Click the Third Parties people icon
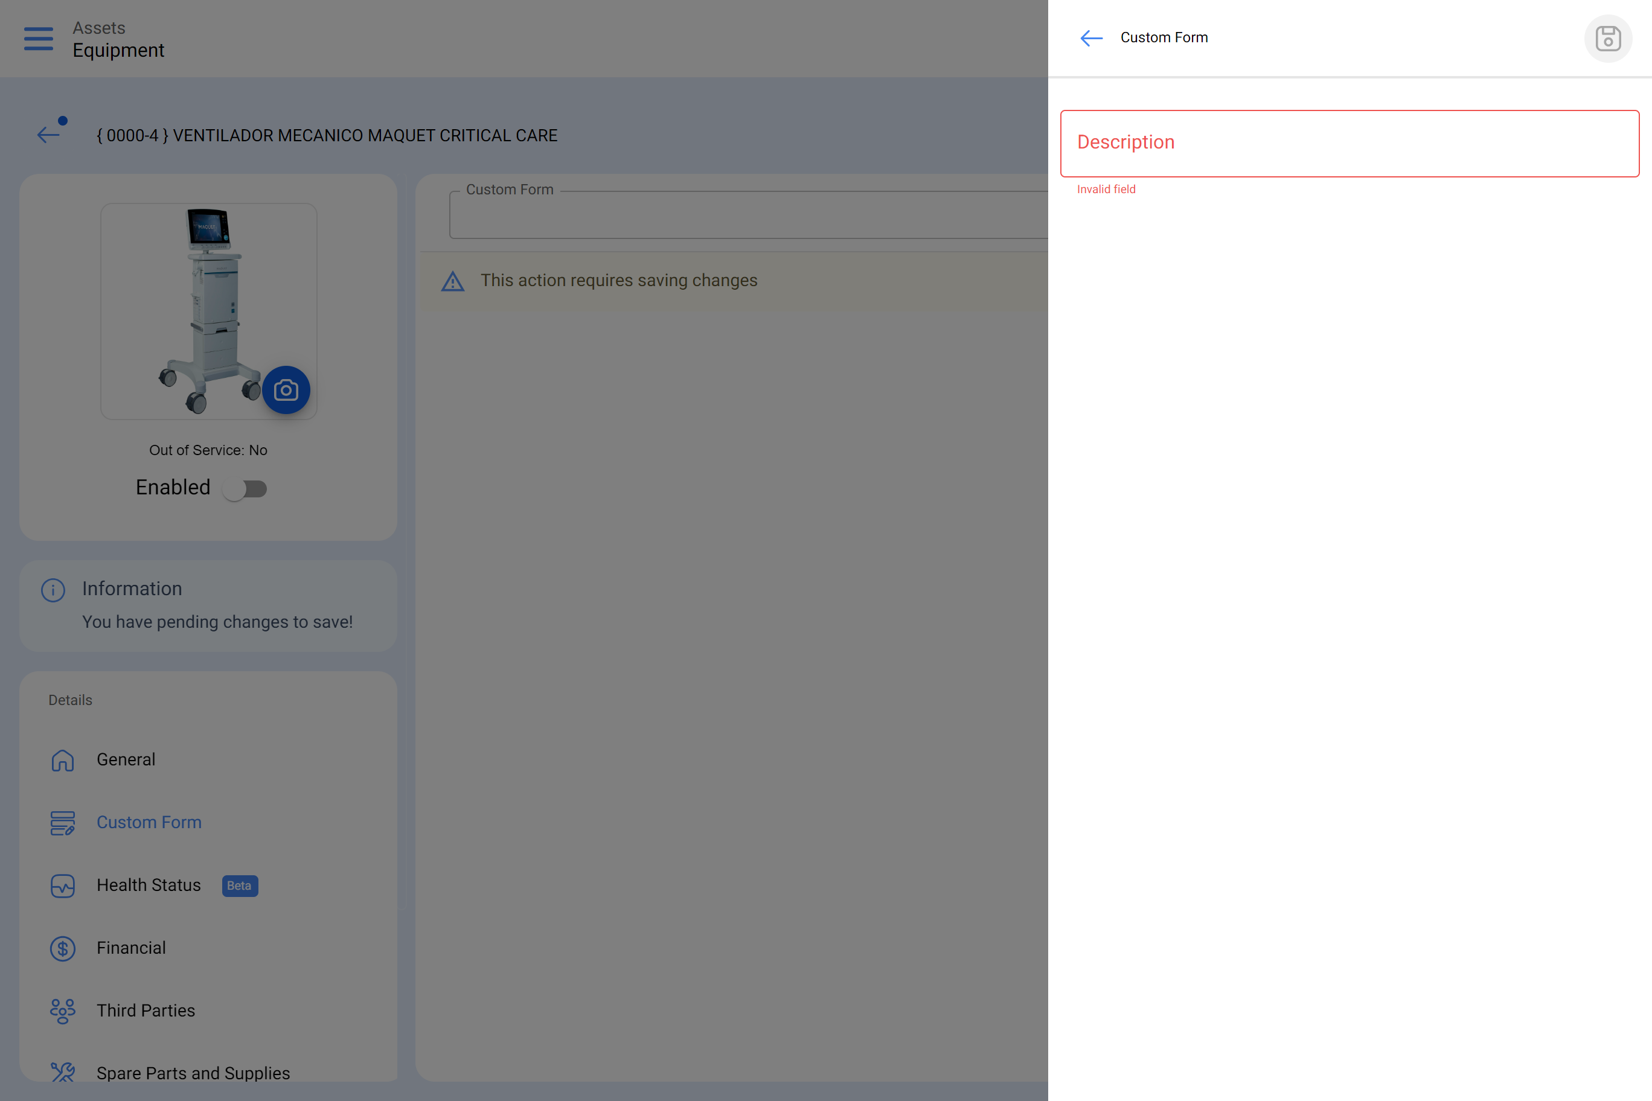Image resolution: width=1652 pixels, height=1101 pixels. 63,1011
